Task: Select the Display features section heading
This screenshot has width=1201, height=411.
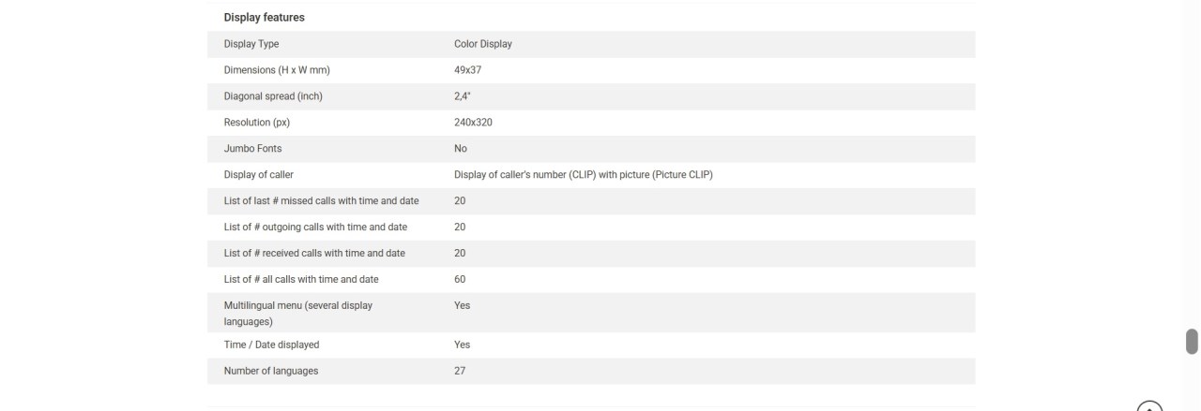Action: click(x=265, y=18)
